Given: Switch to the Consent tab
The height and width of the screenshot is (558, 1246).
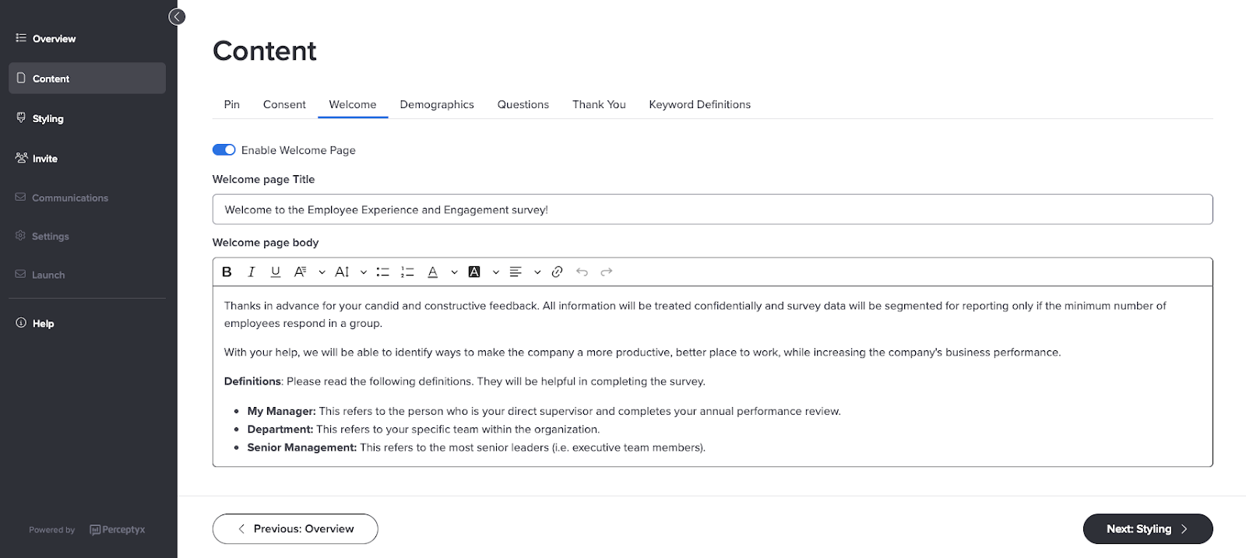Looking at the screenshot, I should (x=284, y=104).
